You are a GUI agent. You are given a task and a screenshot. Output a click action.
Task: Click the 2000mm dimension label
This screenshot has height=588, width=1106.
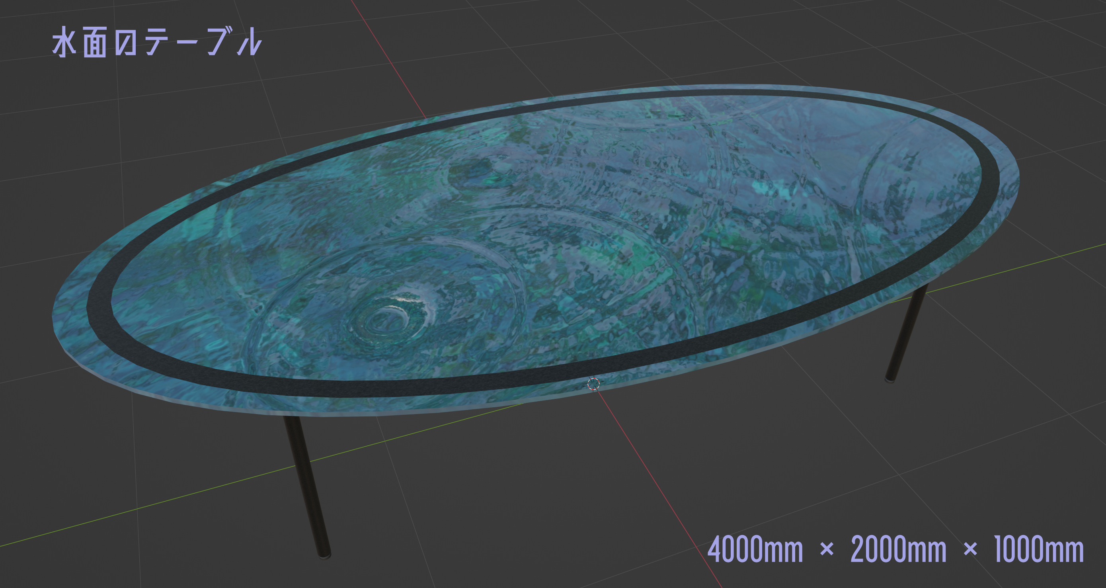point(898,549)
